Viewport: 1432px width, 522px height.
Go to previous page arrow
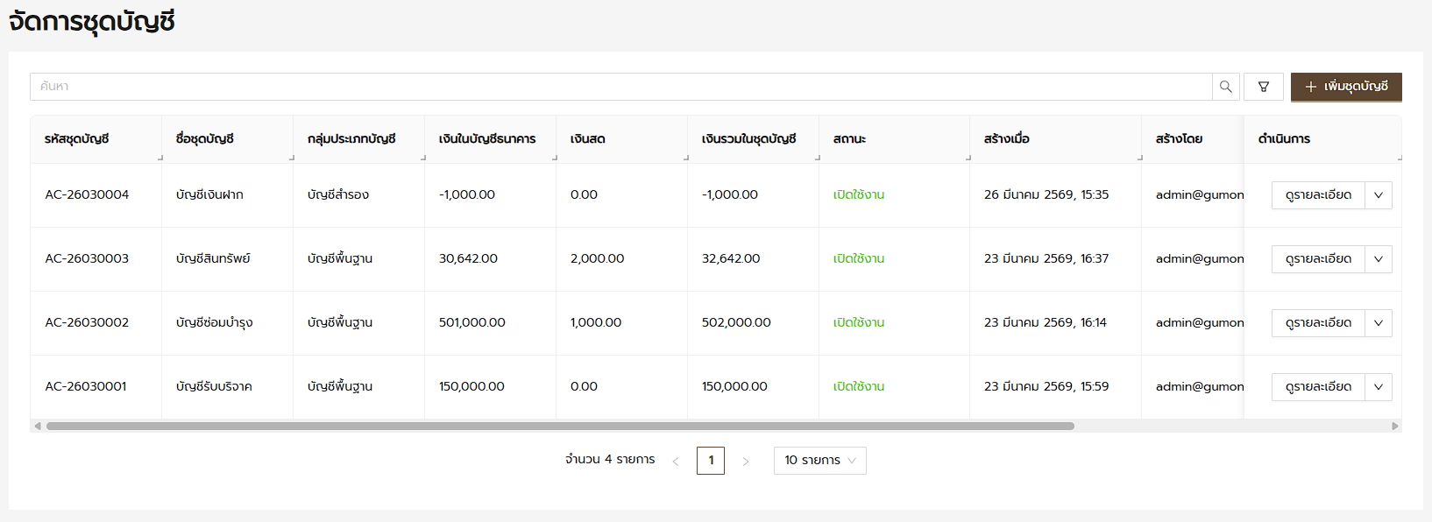point(676,462)
